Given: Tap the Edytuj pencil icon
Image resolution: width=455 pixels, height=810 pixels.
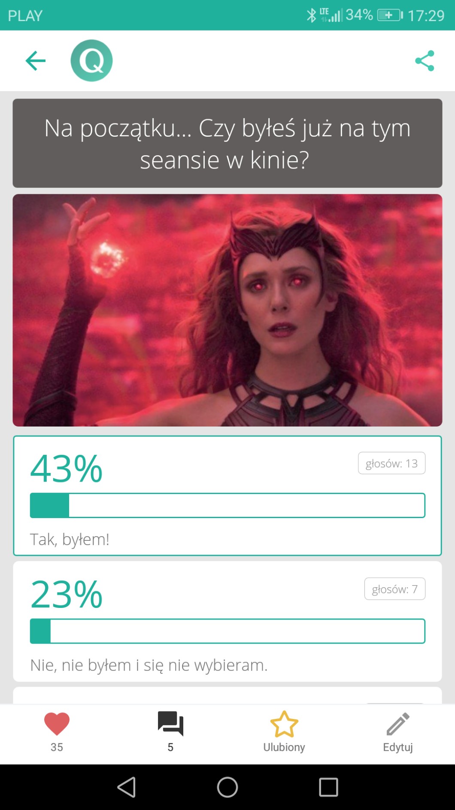Looking at the screenshot, I should [x=398, y=724].
